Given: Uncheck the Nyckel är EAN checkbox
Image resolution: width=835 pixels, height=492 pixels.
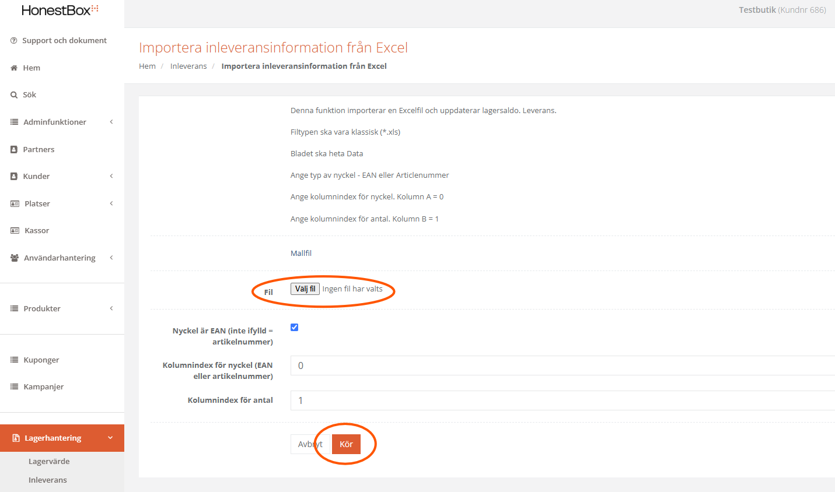Looking at the screenshot, I should point(295,328).
